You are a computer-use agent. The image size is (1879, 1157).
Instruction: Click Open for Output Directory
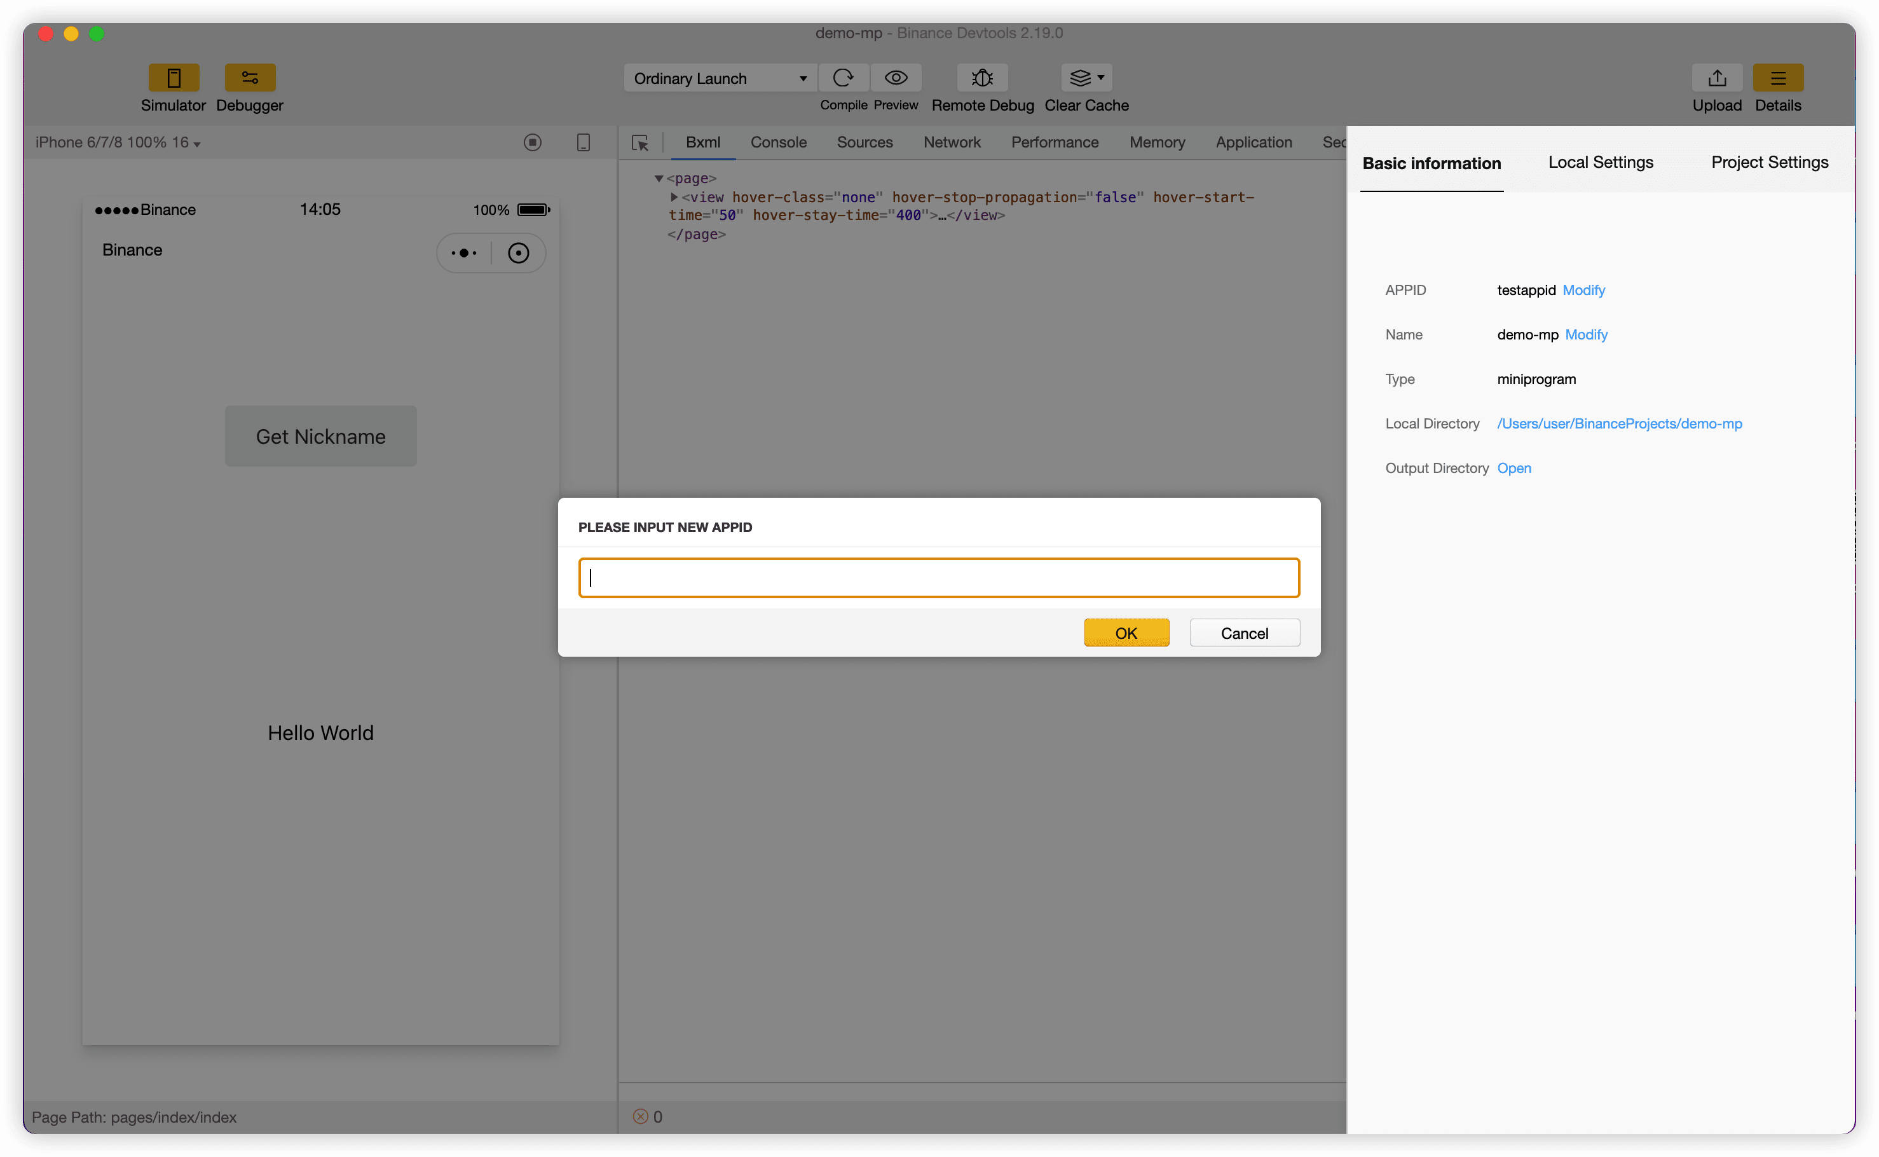pos(1514,467)
